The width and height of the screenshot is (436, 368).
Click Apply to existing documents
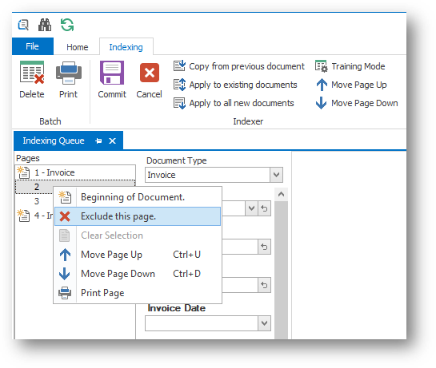[235, 85]
